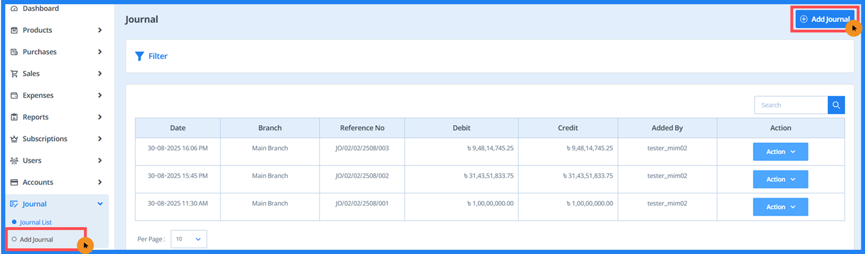865x254 pixels.
Task: Click into the Search input field
Action: click(790, 105)
